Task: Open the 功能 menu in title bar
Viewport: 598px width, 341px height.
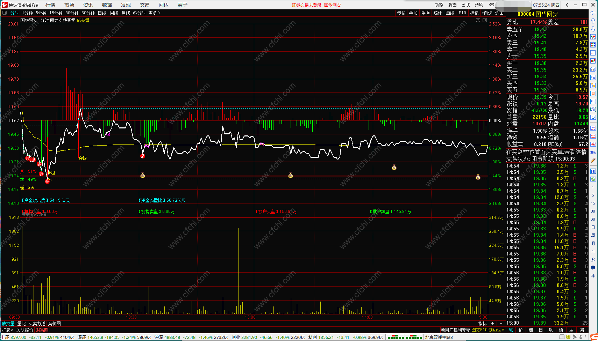Action: 439,5
